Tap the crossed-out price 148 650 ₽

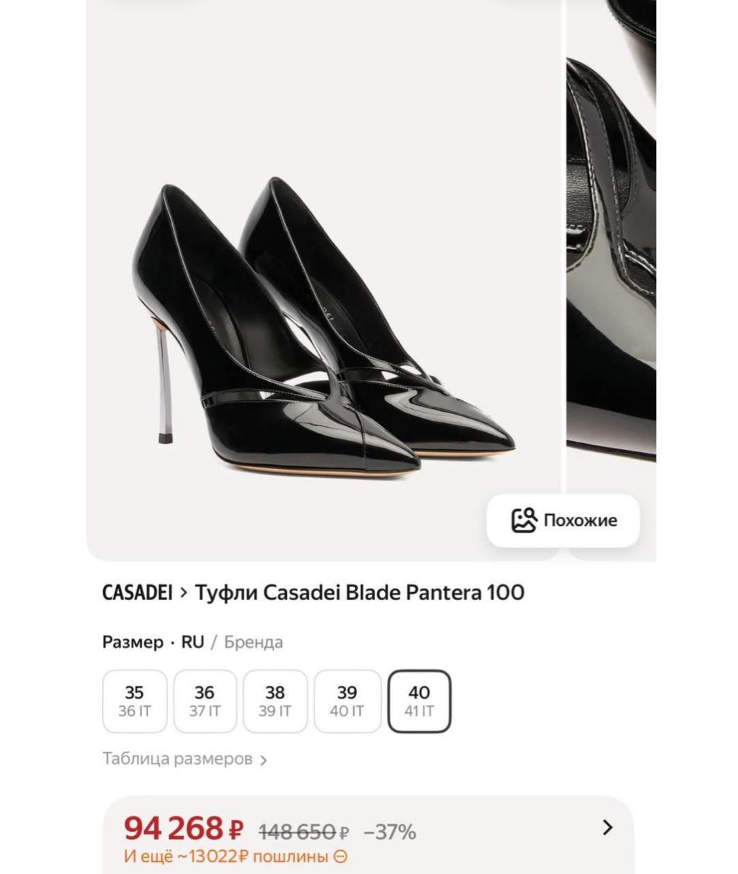click(304, 832)
